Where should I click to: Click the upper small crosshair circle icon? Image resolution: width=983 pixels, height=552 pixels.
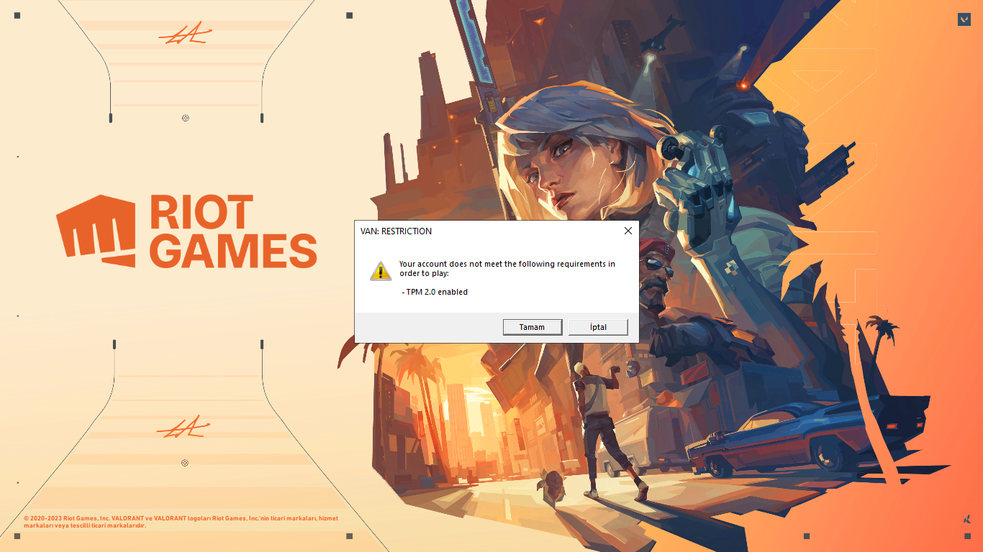[x=186, y=118]
